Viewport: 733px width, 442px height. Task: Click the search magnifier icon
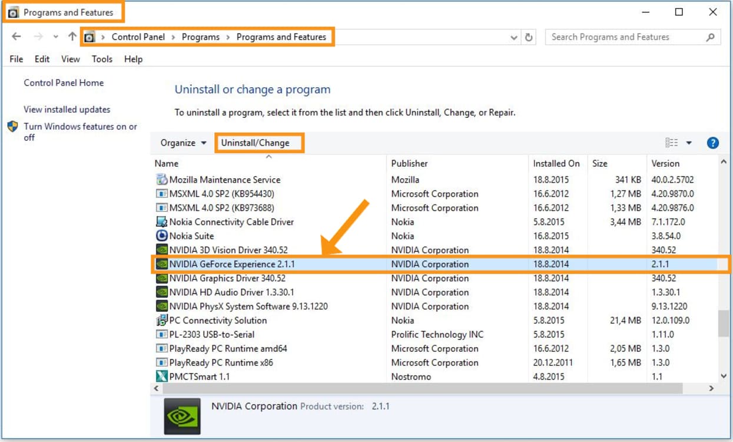click(x=710, y=37)
